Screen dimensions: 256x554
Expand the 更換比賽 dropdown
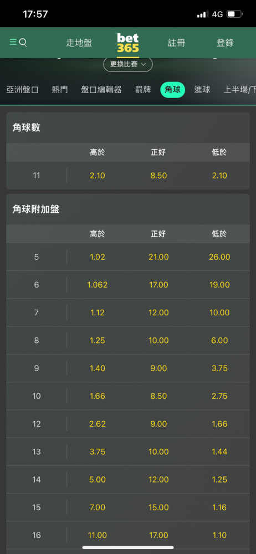click(128, 64)
